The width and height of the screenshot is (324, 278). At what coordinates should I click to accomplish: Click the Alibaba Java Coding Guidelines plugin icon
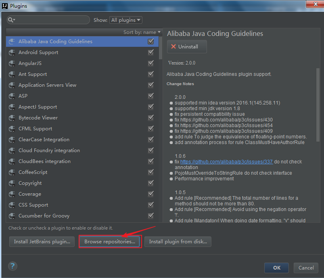(12, 41)
